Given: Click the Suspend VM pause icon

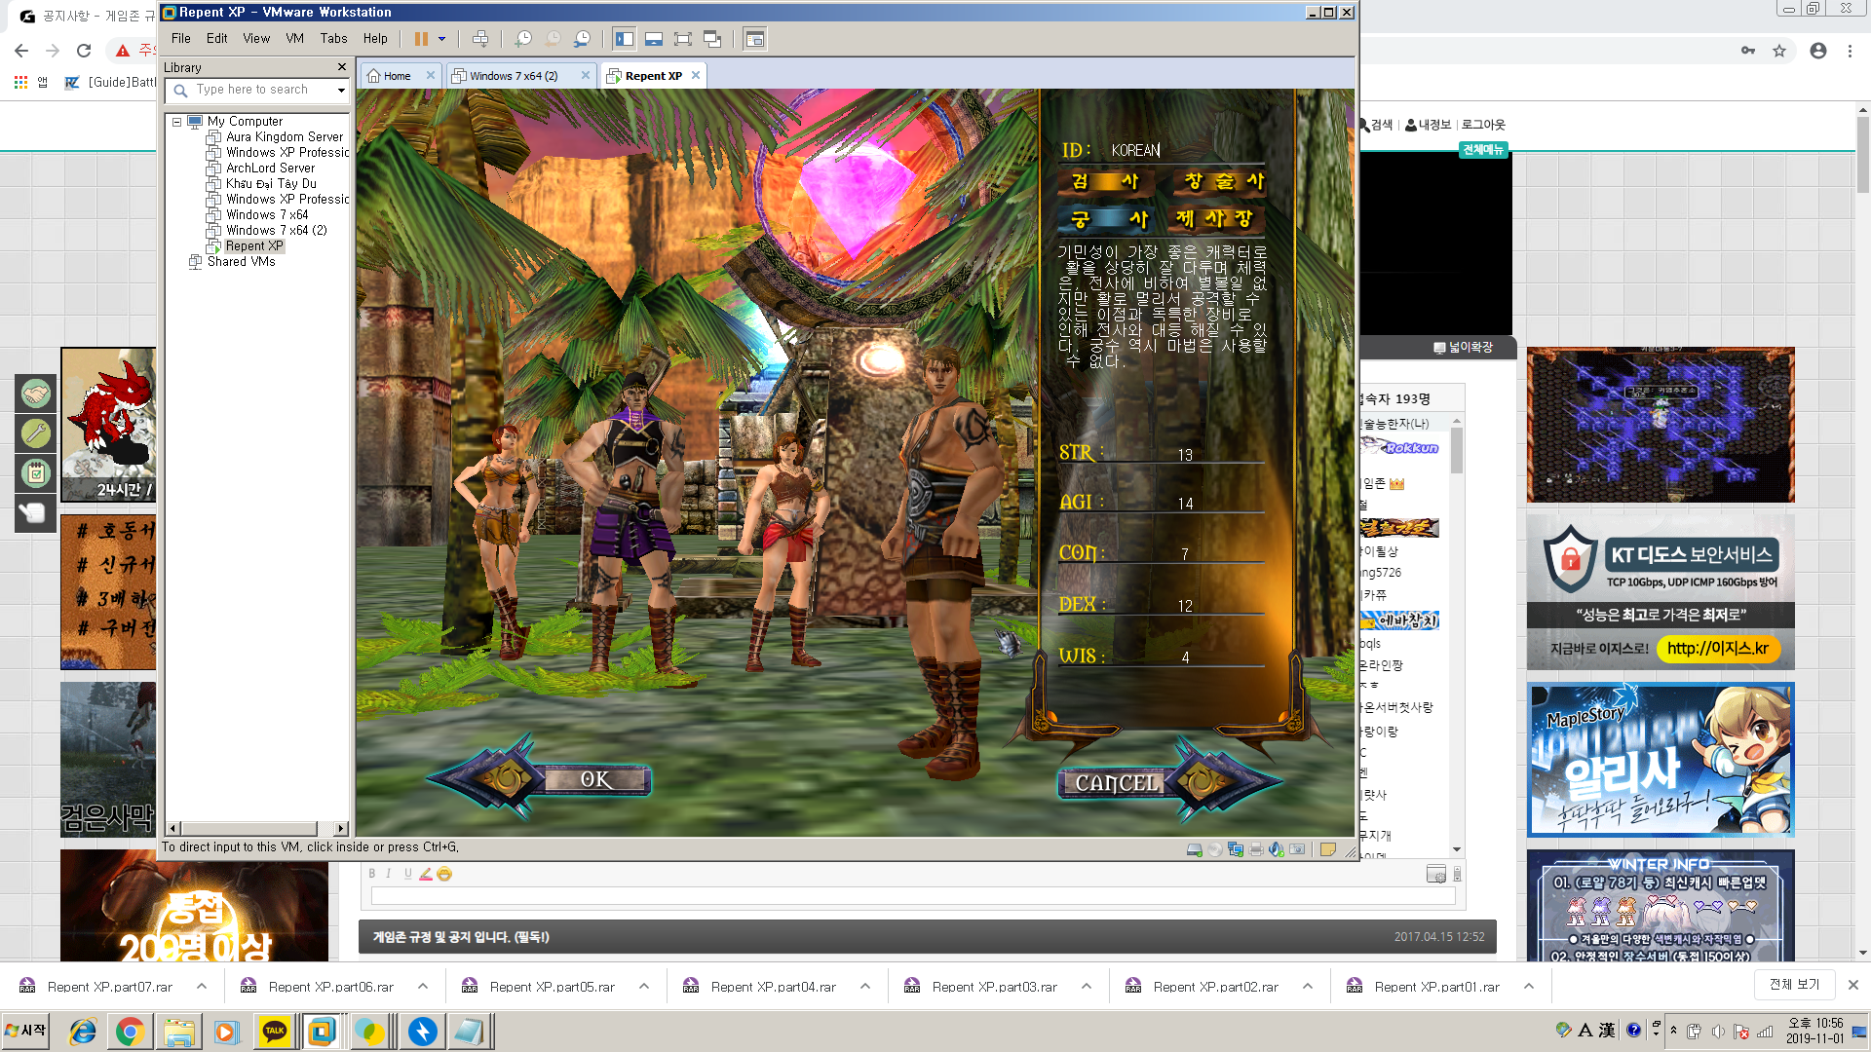Looking at the screenshot, I should click(421, 39).
